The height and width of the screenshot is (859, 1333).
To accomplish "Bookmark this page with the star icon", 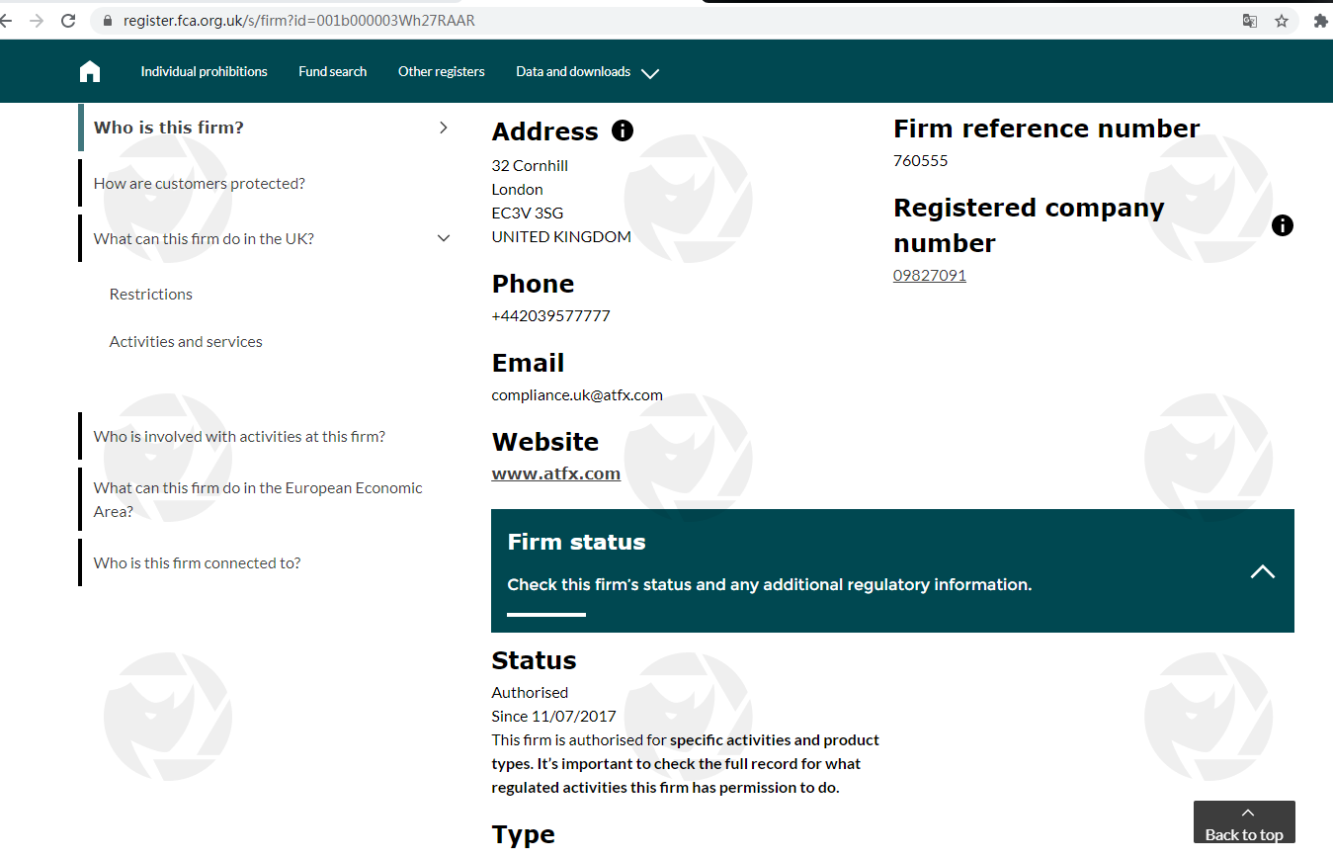I will (x=1282, y=21).
